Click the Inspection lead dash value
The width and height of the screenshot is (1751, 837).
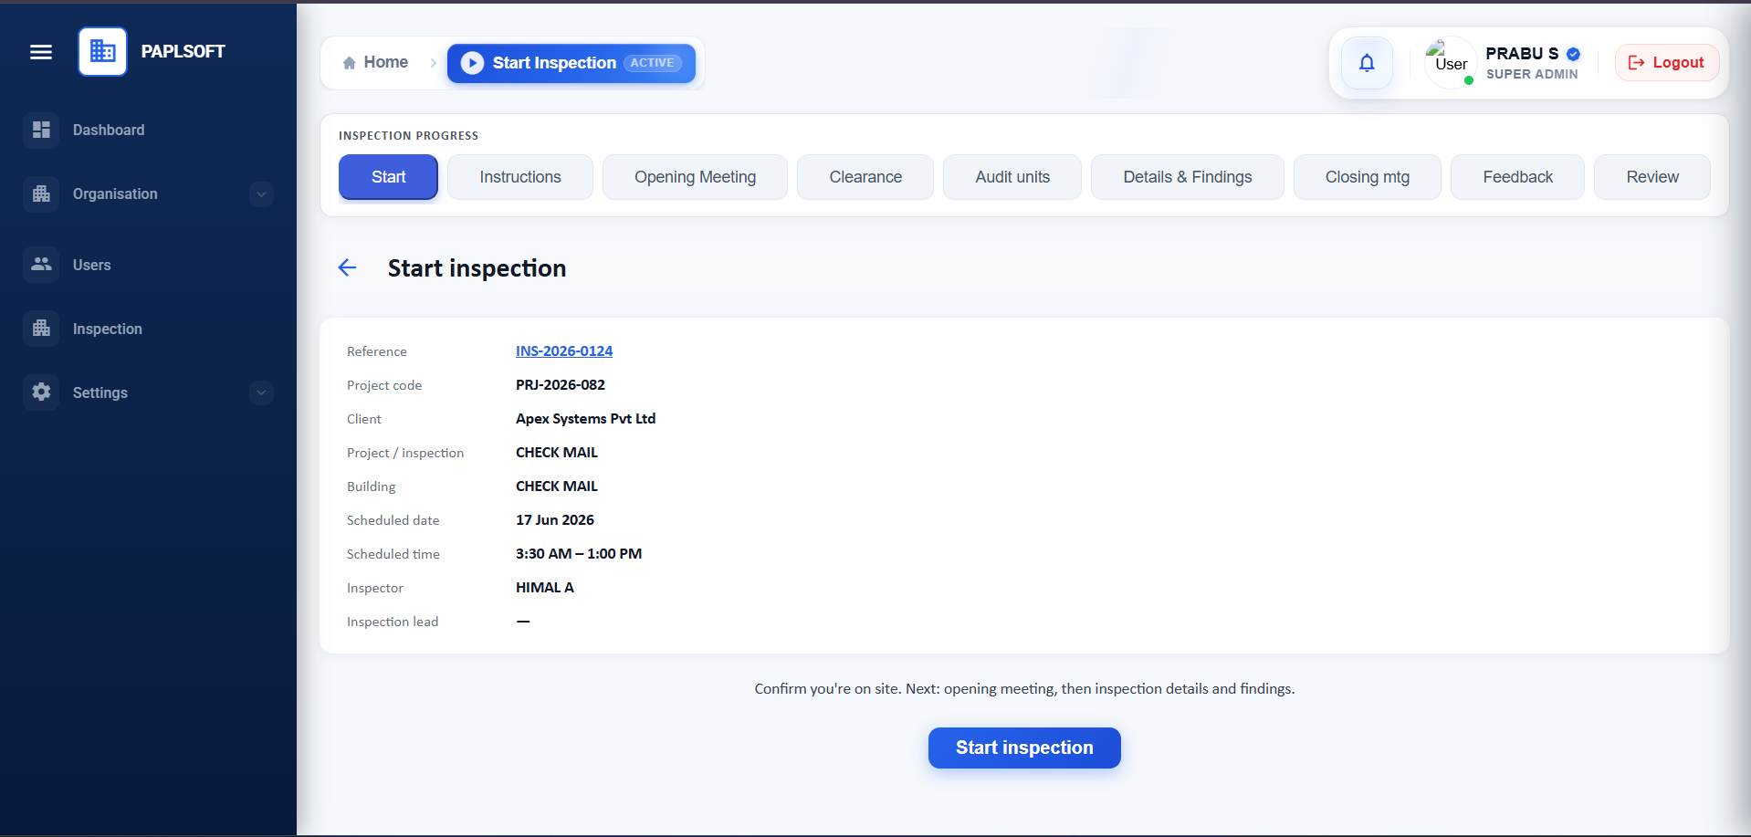click(x=523, y=622)
